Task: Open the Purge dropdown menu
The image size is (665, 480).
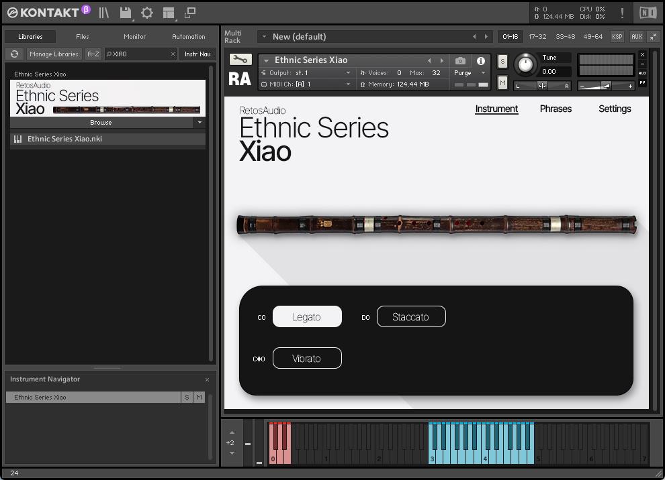Action: click(470, 73)
